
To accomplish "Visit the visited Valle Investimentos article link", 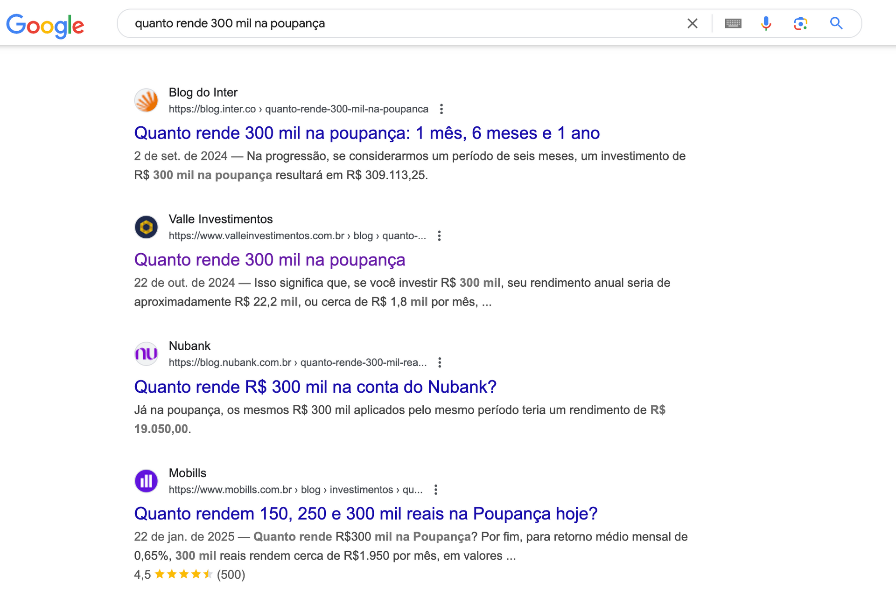I will [270, 260].
